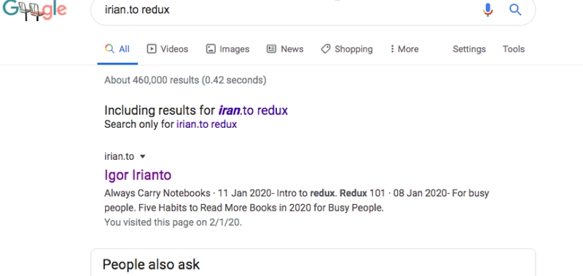The width and height of the screenshot is (583, 276).
Task: Open the Tools filter options
Action: [x=514, y=49]
